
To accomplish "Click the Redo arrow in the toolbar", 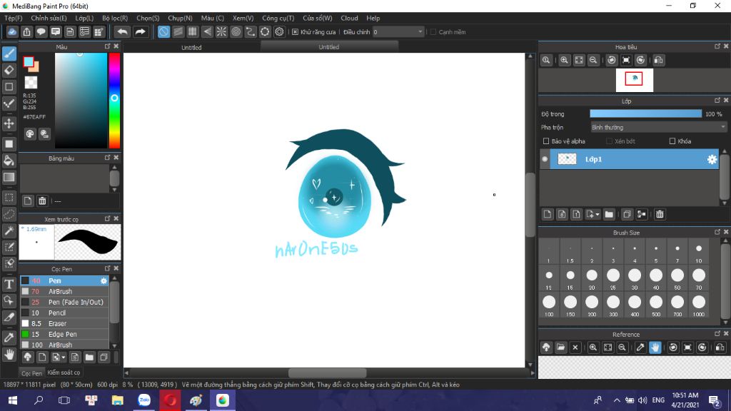I will (x=140, y=31).
